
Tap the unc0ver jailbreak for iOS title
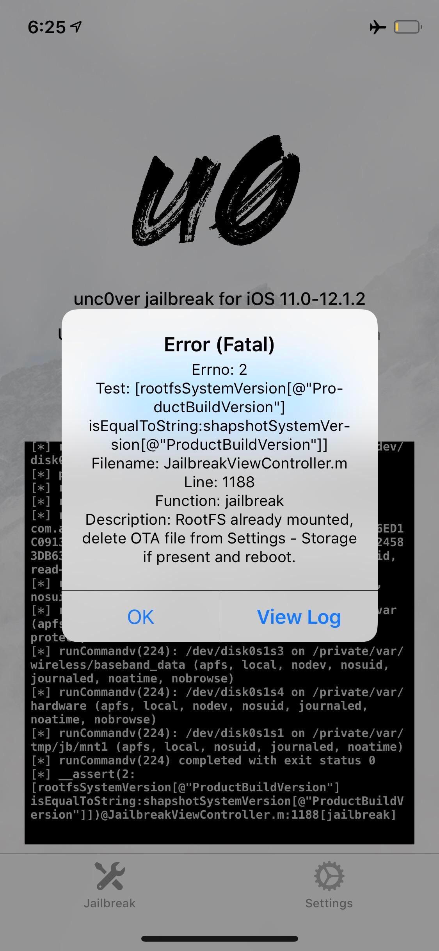pyautogui.click(x=219, y=299)
